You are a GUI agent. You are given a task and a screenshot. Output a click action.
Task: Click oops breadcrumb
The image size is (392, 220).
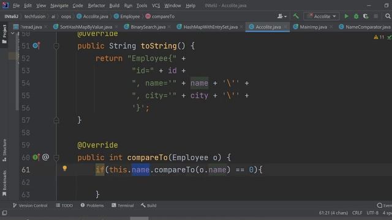click(x=66, y=16)
